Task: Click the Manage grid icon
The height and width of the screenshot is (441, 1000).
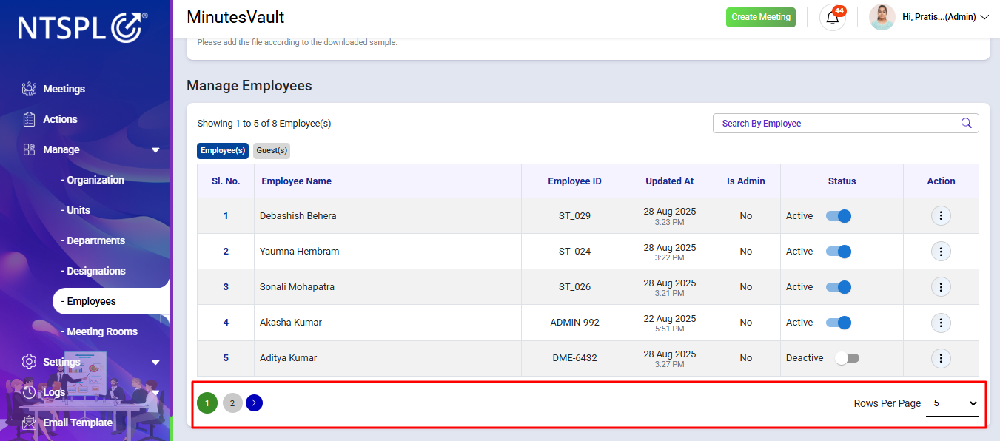Action: pos(29,149)
